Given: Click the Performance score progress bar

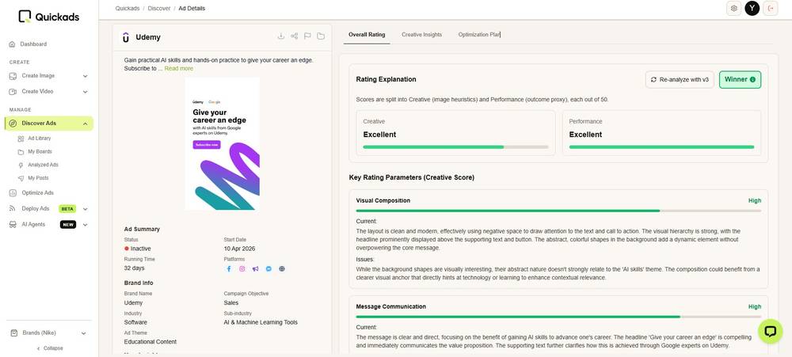Looking at the screenshot, I should 661,147.
